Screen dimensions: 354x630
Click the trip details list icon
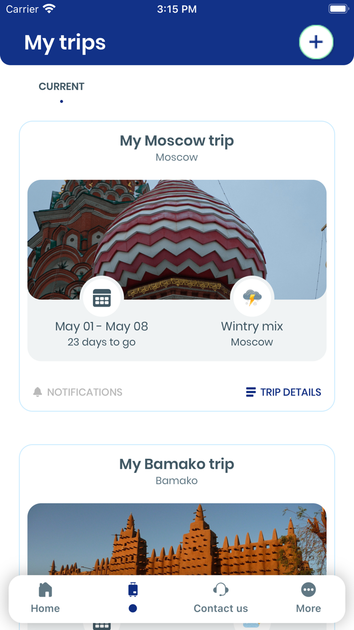(x=250, y=391)
